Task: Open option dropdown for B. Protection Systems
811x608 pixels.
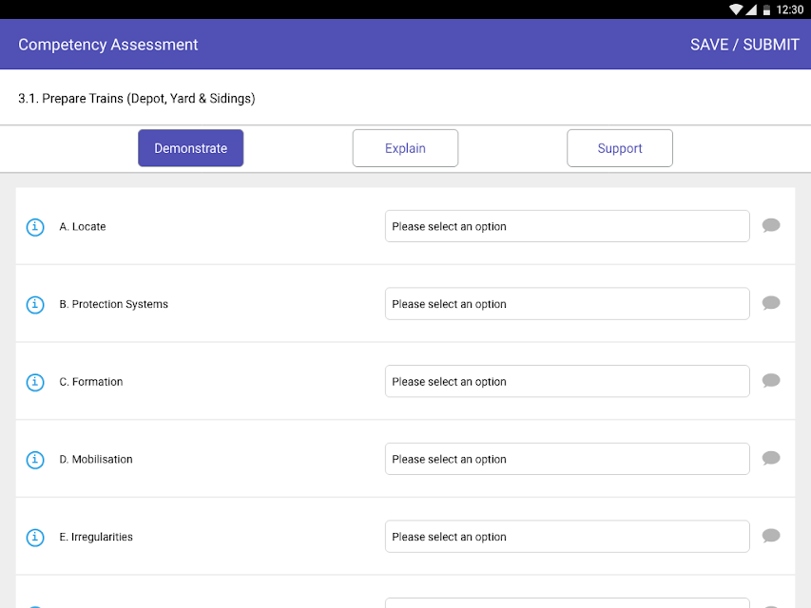Action: (568, 303)
